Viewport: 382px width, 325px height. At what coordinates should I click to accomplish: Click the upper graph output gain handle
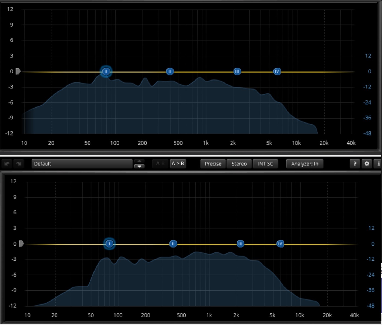coord(18,72)
